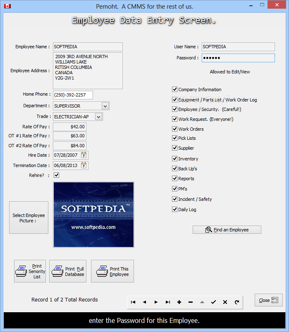Toggle the Reports checkbox
The height and width of the screenshot is (332, 289).
[174, 179]
